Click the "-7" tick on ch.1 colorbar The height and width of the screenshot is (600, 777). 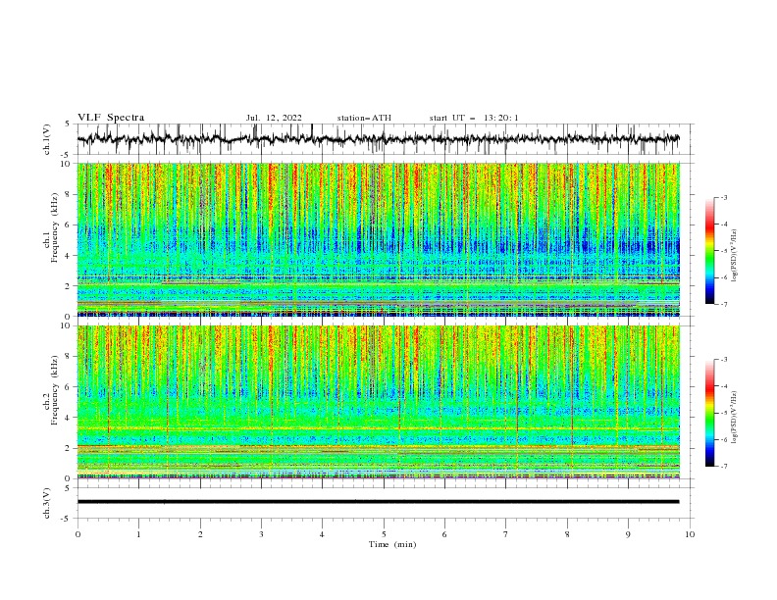[x=724, y=304]
